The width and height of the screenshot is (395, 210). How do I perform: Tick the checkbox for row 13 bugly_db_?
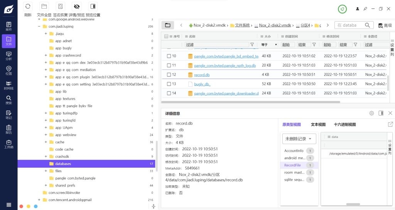[x=169, y=84]
